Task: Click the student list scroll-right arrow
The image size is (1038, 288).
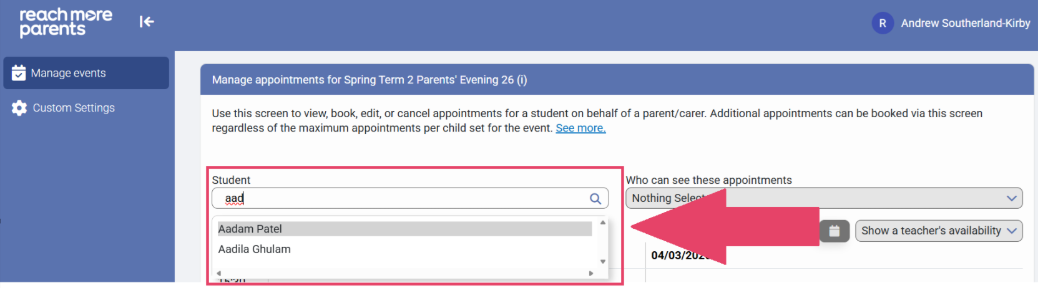Action: tap(591, 273)
